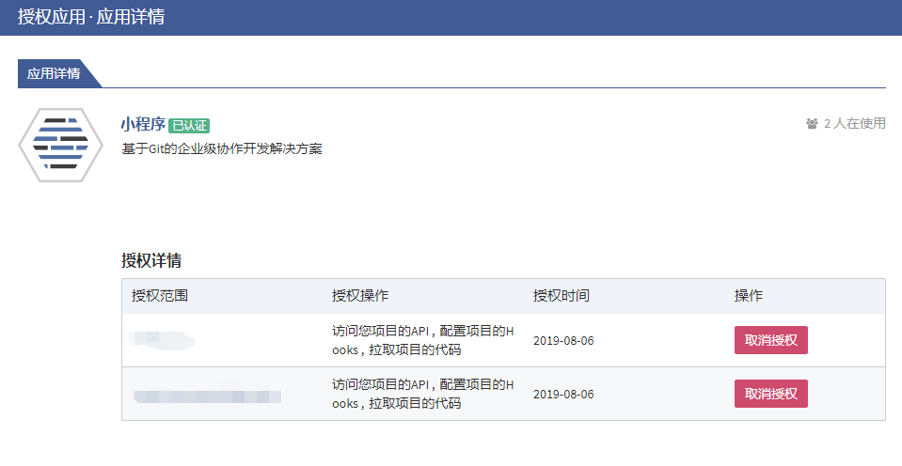Click the second row's 2019-08-06 date
This screenshot has height=466, width=902.
click(563, 394)
